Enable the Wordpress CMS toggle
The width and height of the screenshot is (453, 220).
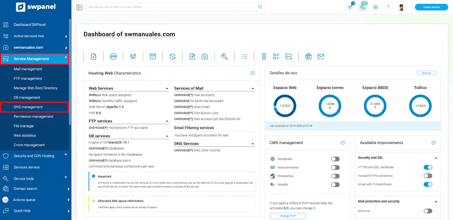click(335, 159)
